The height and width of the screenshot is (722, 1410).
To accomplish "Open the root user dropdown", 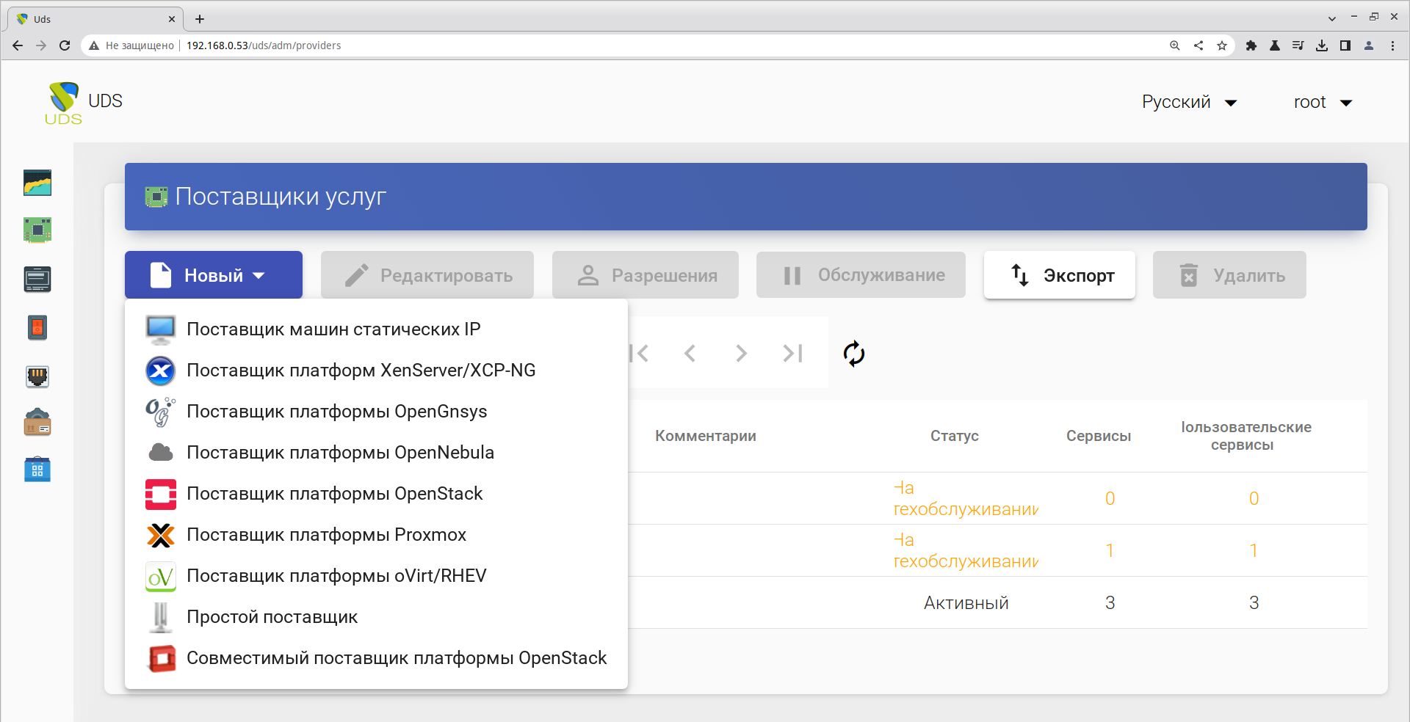I will (x=1323, y=102).
